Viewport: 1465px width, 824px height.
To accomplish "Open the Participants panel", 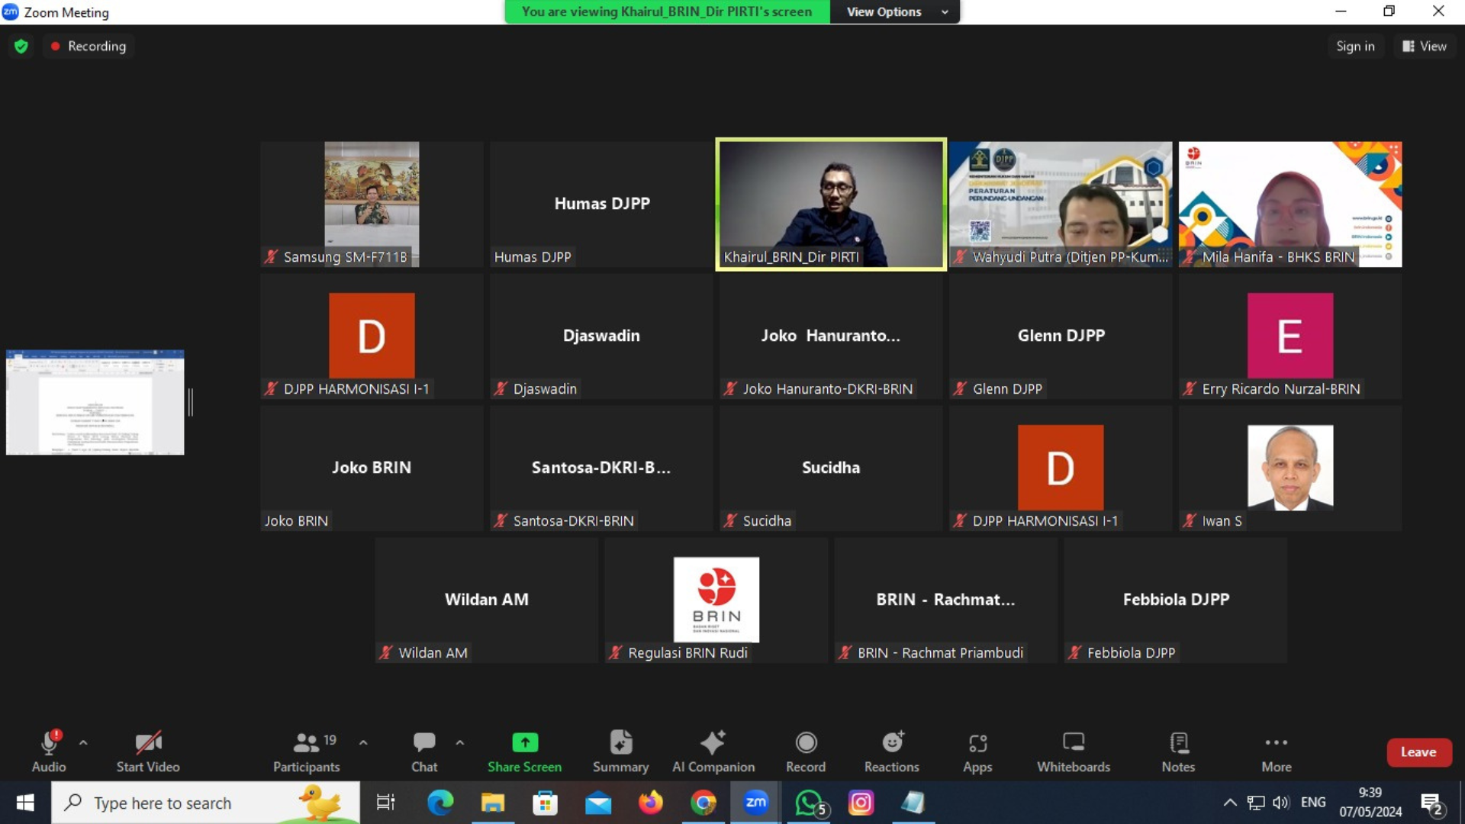I will pyautogui.click(x=307, y=752).
